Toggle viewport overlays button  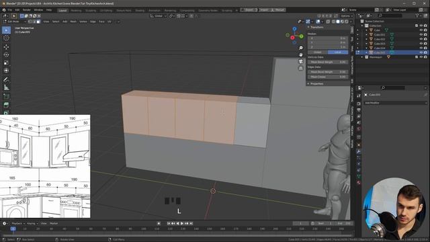318,22
